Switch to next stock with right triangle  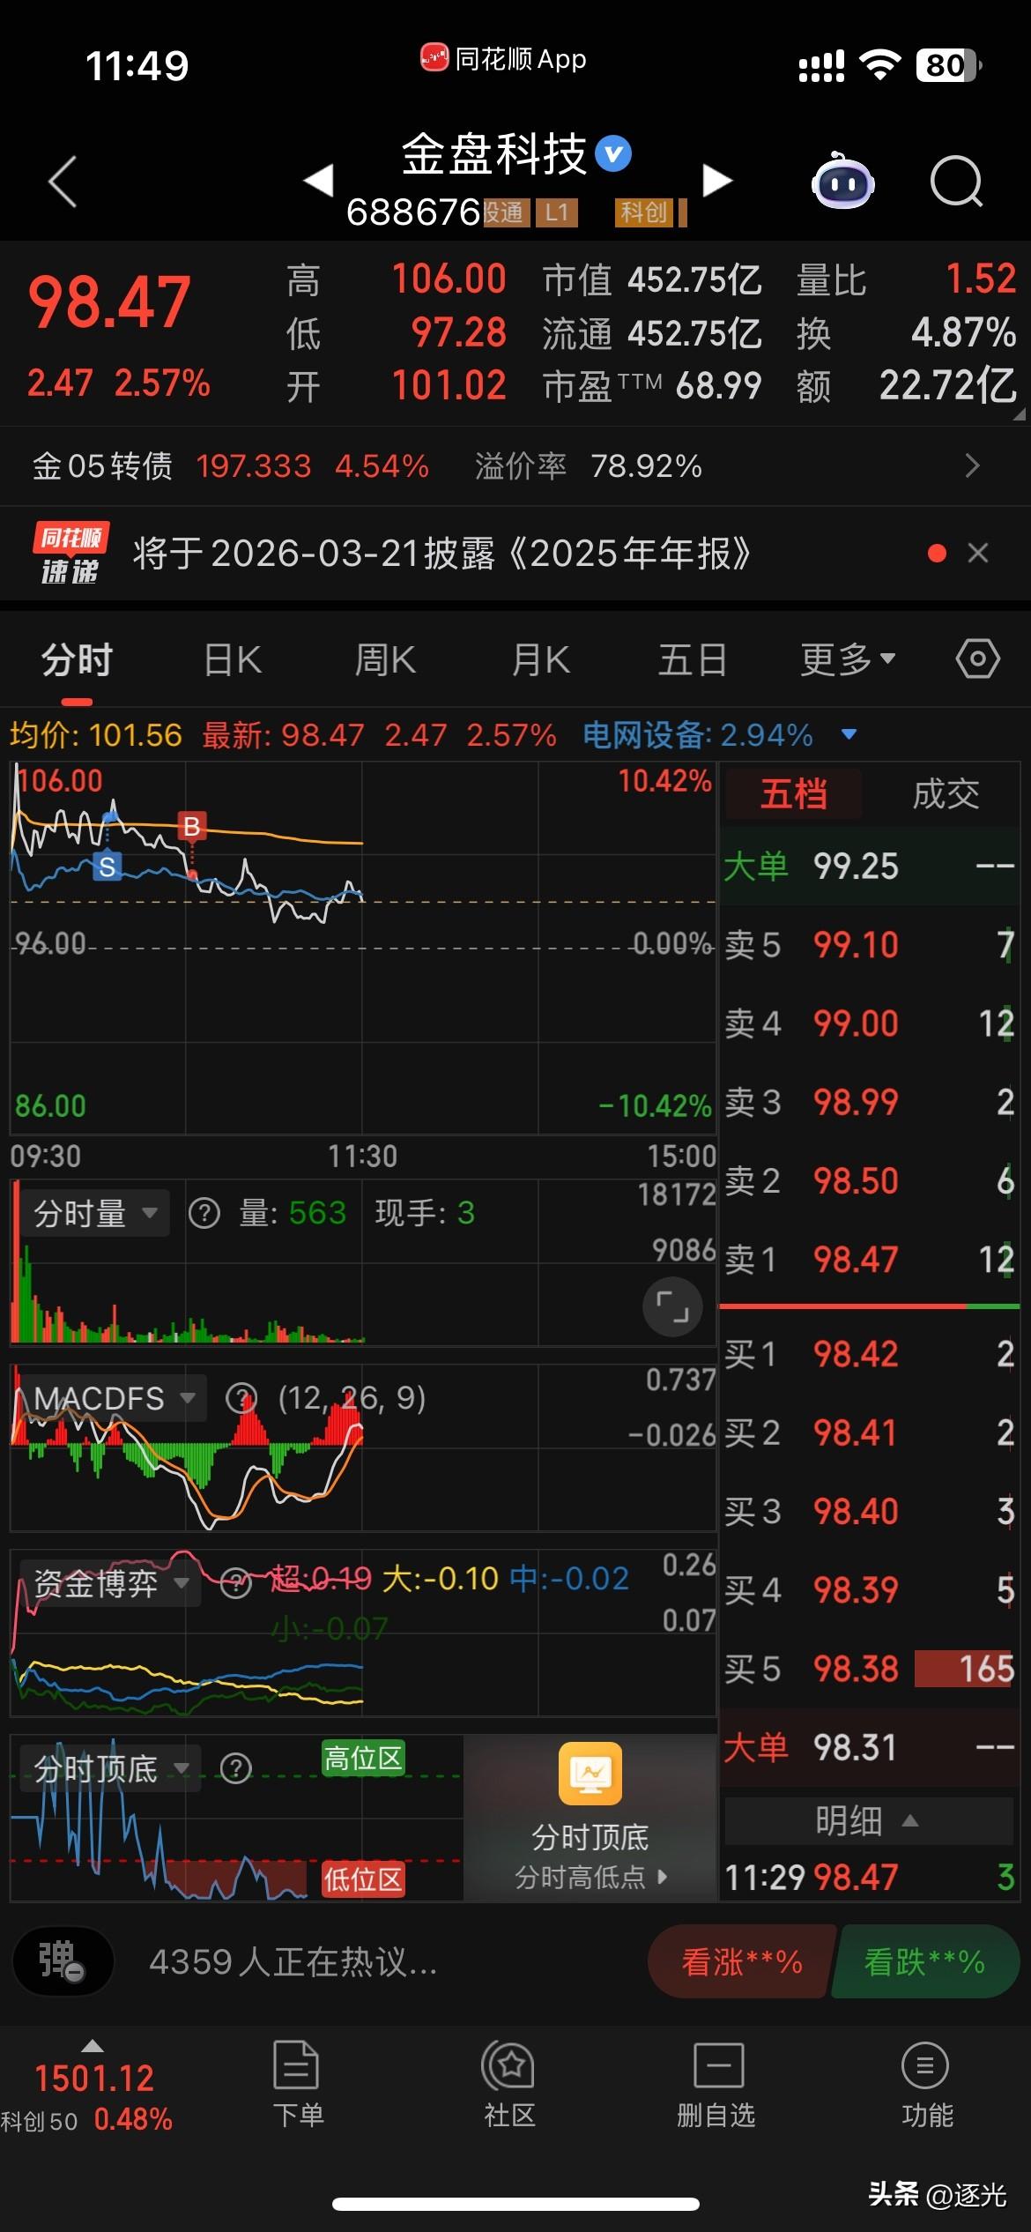(717, 181)
